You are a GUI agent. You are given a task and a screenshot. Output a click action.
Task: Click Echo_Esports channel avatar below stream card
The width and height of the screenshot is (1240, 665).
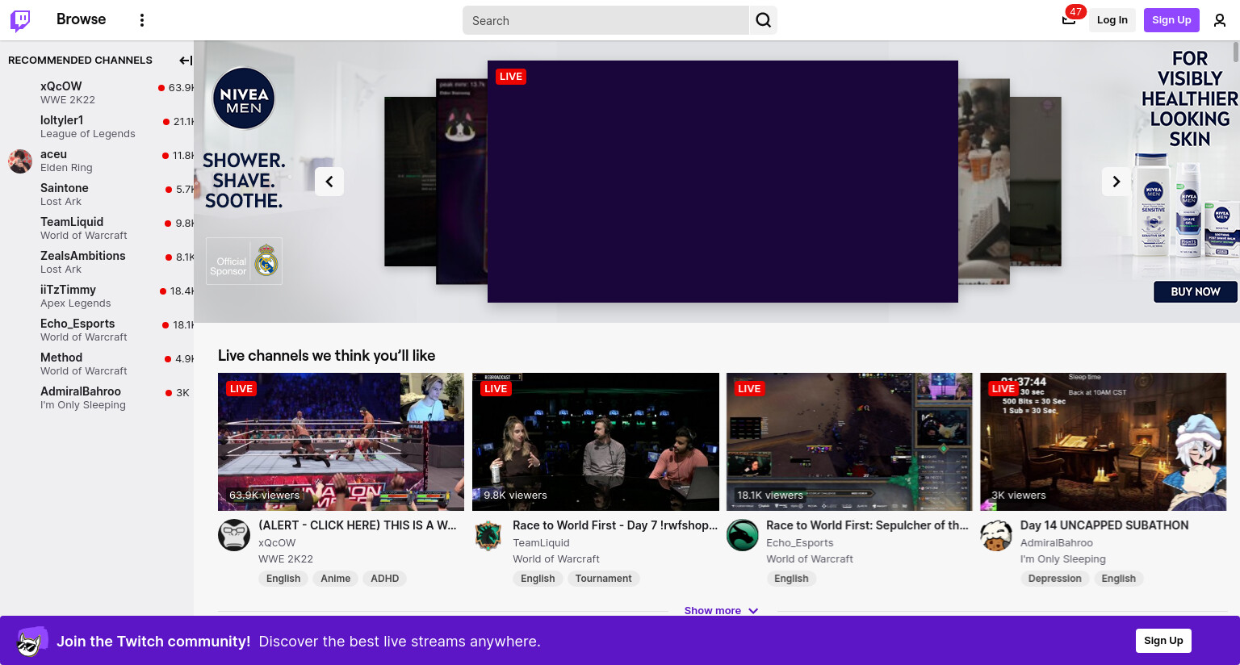coord(742,535)
